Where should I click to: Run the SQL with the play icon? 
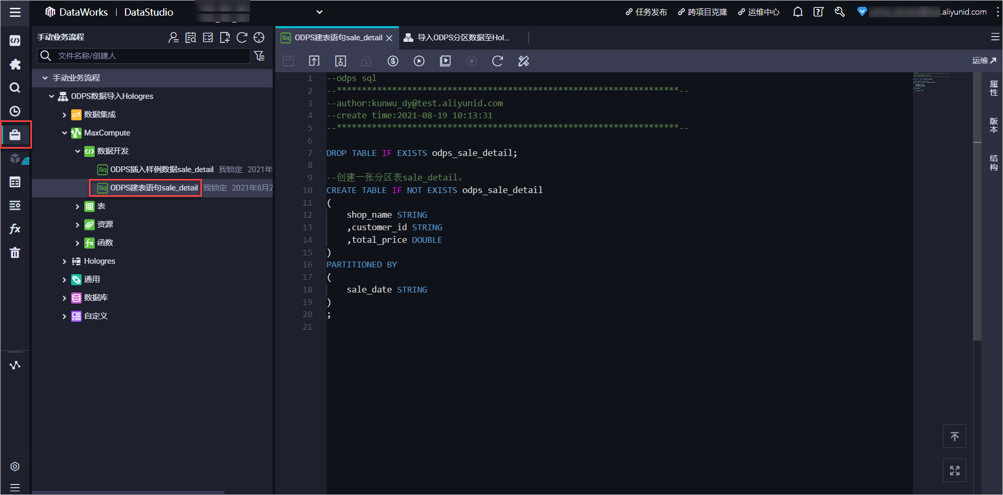click(x=419, y=61)
